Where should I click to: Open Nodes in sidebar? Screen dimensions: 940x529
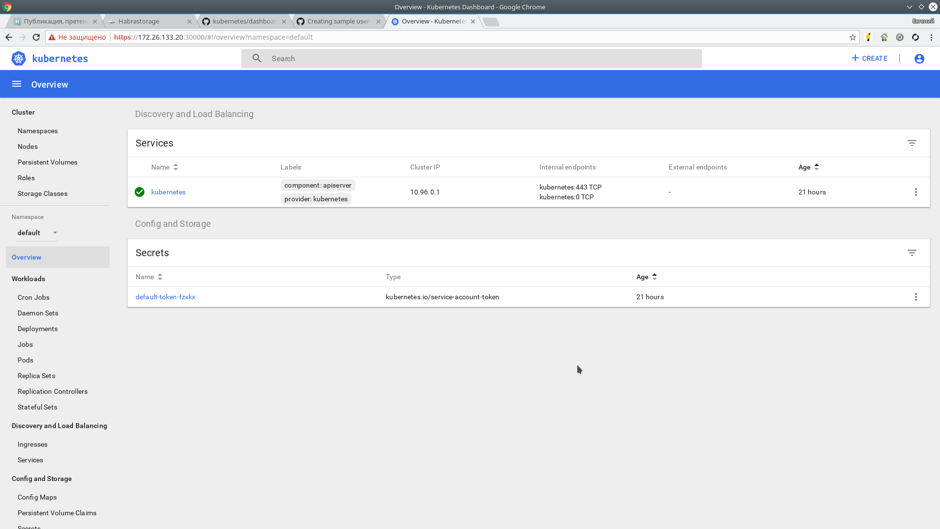pyautogui.click(x=27, y=146)
